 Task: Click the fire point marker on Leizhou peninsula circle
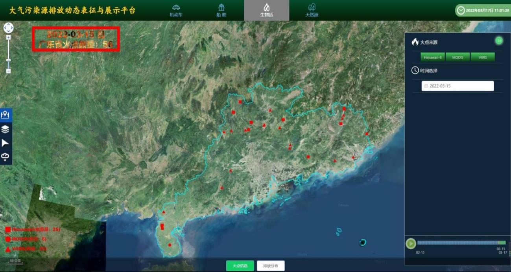170,245
